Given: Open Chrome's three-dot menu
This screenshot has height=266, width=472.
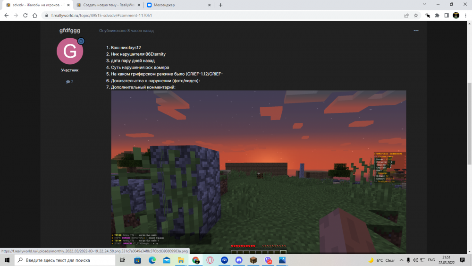Looking at the screenshot, I should pos(465,16).
